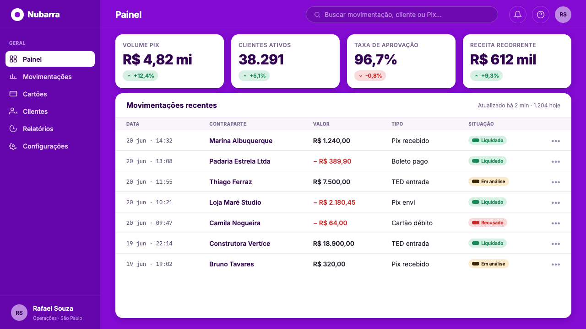Click the Loja Maré Studio counterparty name
586x329 pixels.
point(235,202)
